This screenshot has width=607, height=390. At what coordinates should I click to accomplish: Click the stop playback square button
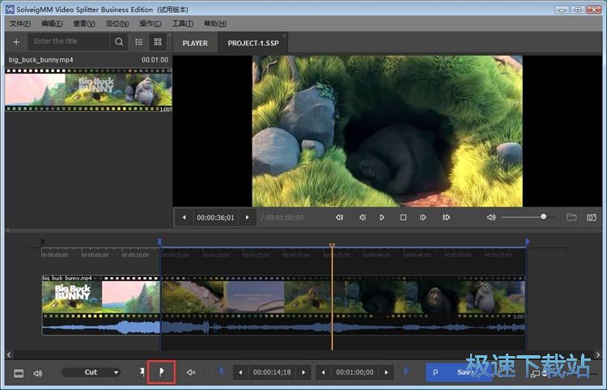pos(403,217)
